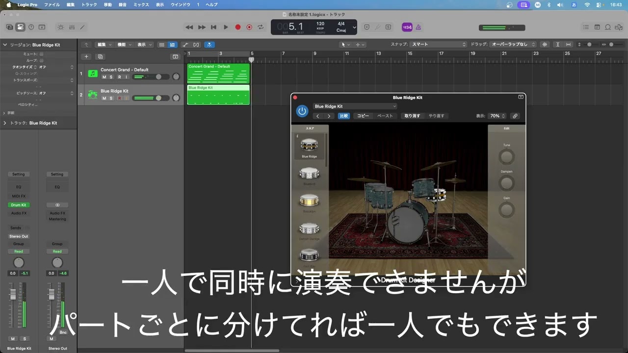628x353 pixels.
Task: Solo the Blue Ridge Kit track
Action: pyautogui.click(x=111, y=98)
